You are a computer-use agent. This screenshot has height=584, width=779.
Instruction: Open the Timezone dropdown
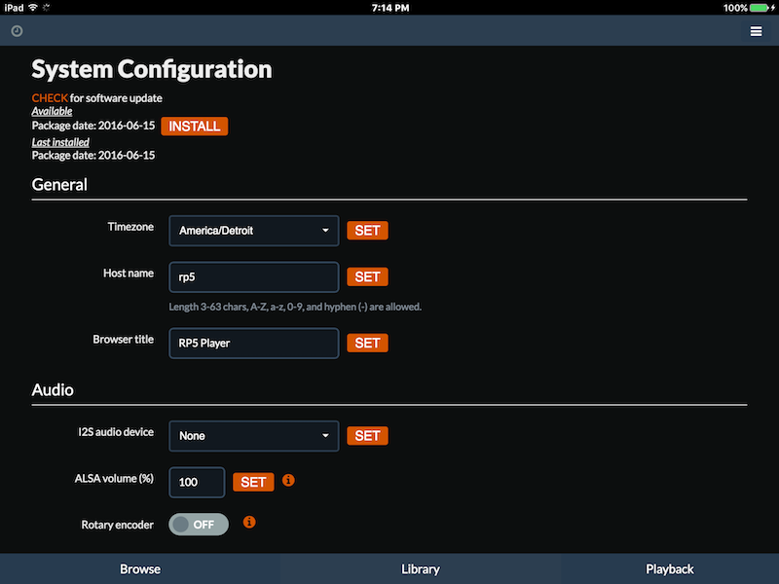[254, 231]
